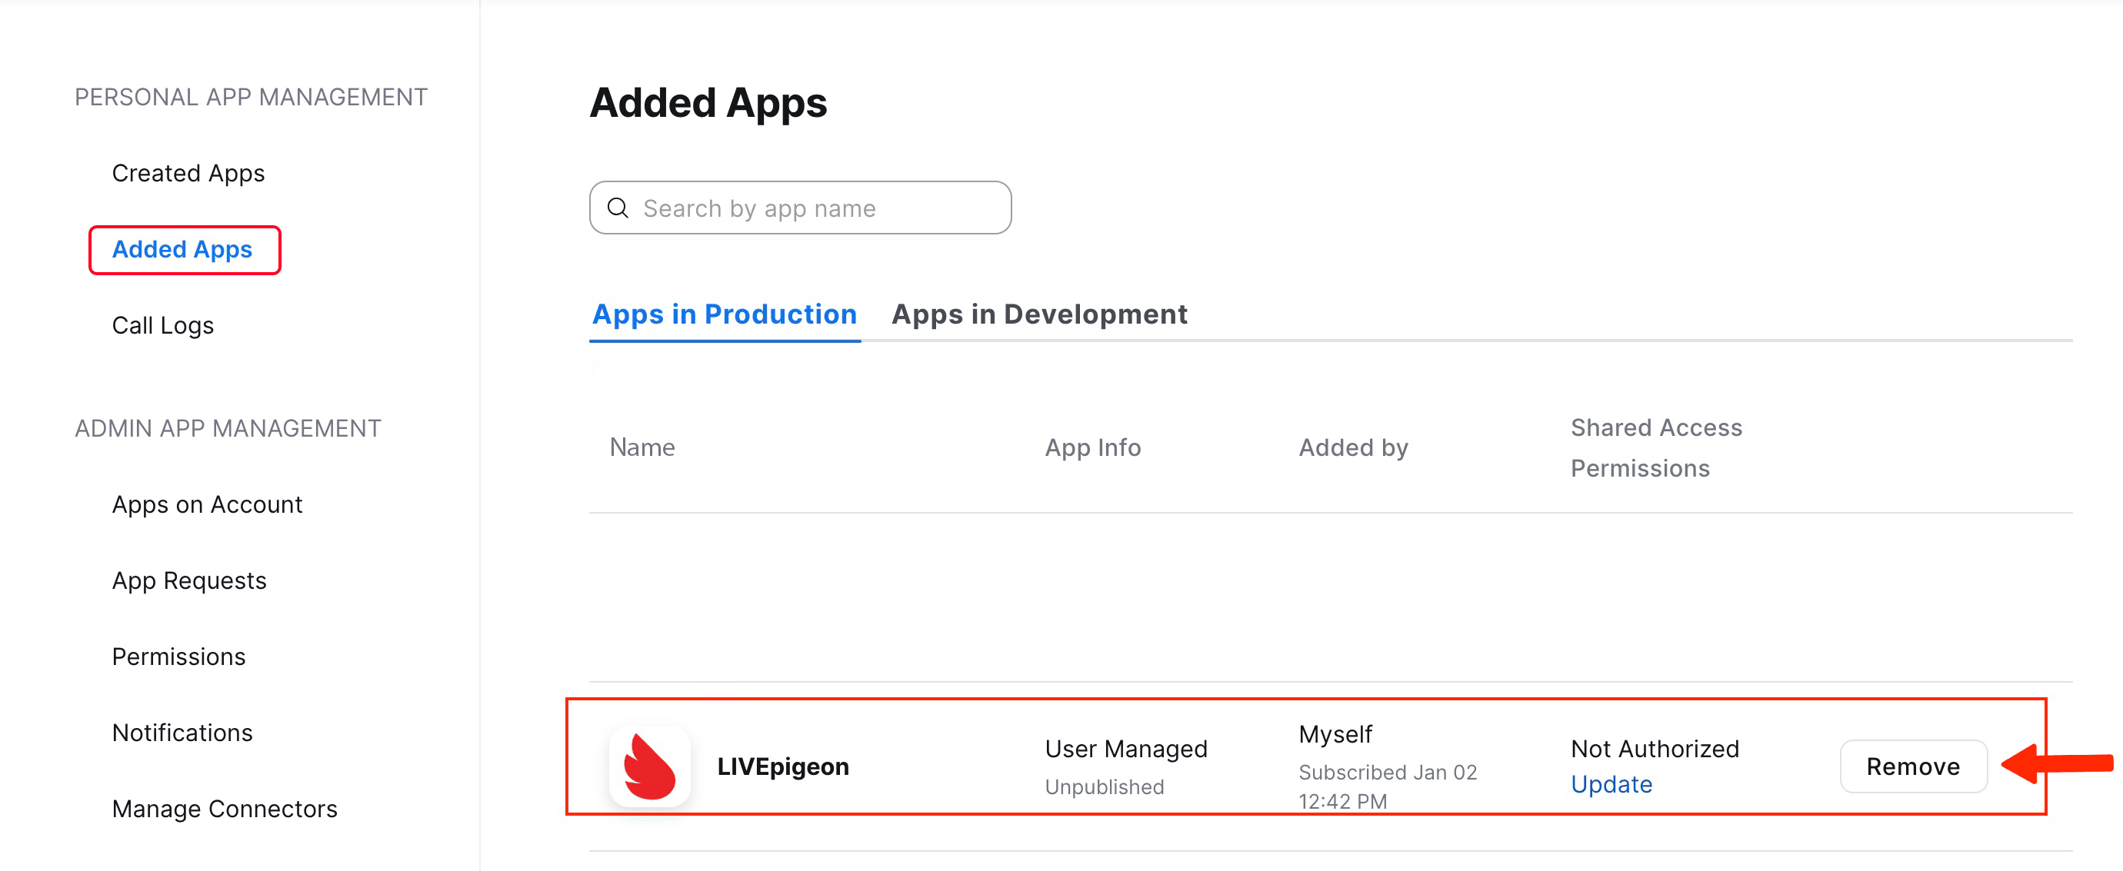This screenshot has height=871, width=2123.
Task: Click the App Info column header
Action: (x=1092, y=447)
